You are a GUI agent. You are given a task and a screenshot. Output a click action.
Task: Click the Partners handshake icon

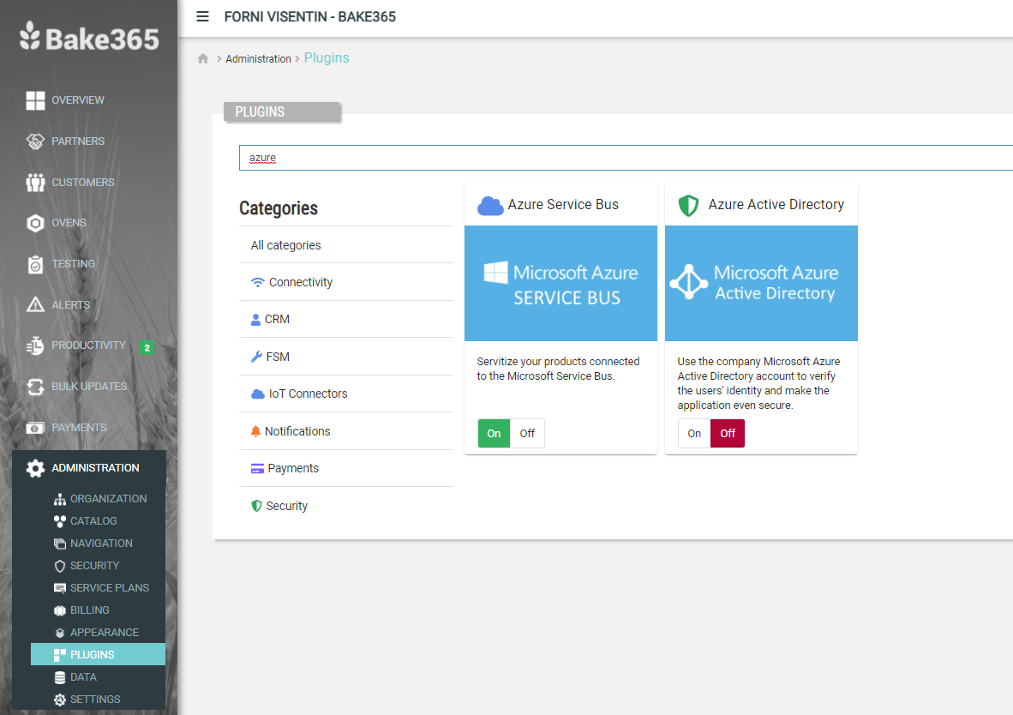coord(35,141)
